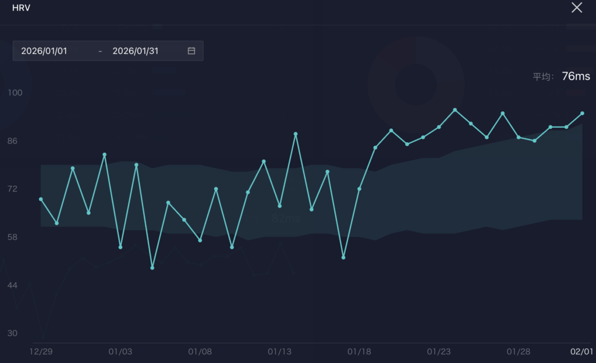
Task: Select the data point on 01/23
Action: pyautogui.click(x=439, y=127)
